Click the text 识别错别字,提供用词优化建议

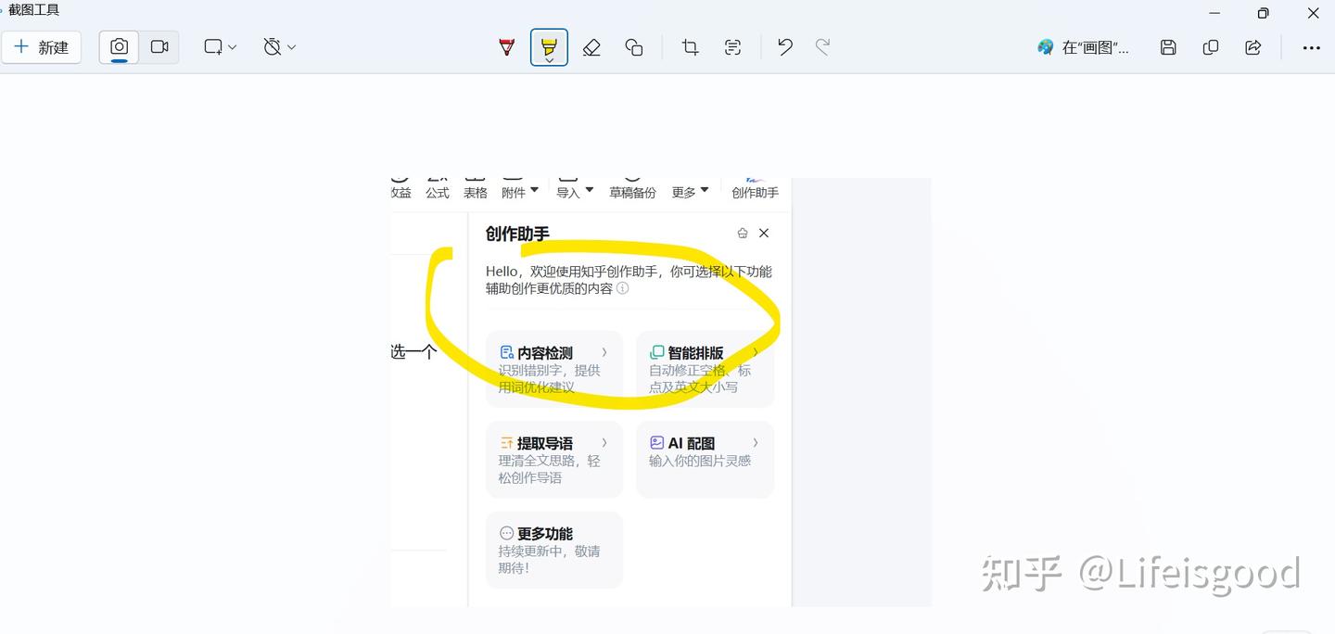[549, 378]
